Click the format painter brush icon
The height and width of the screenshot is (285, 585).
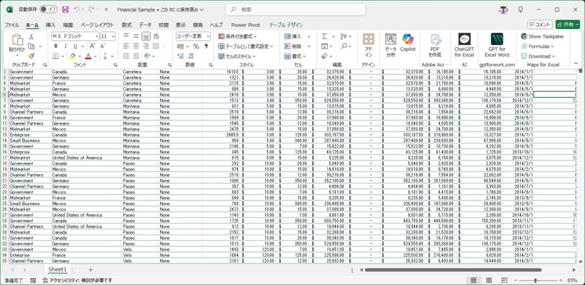31,56
